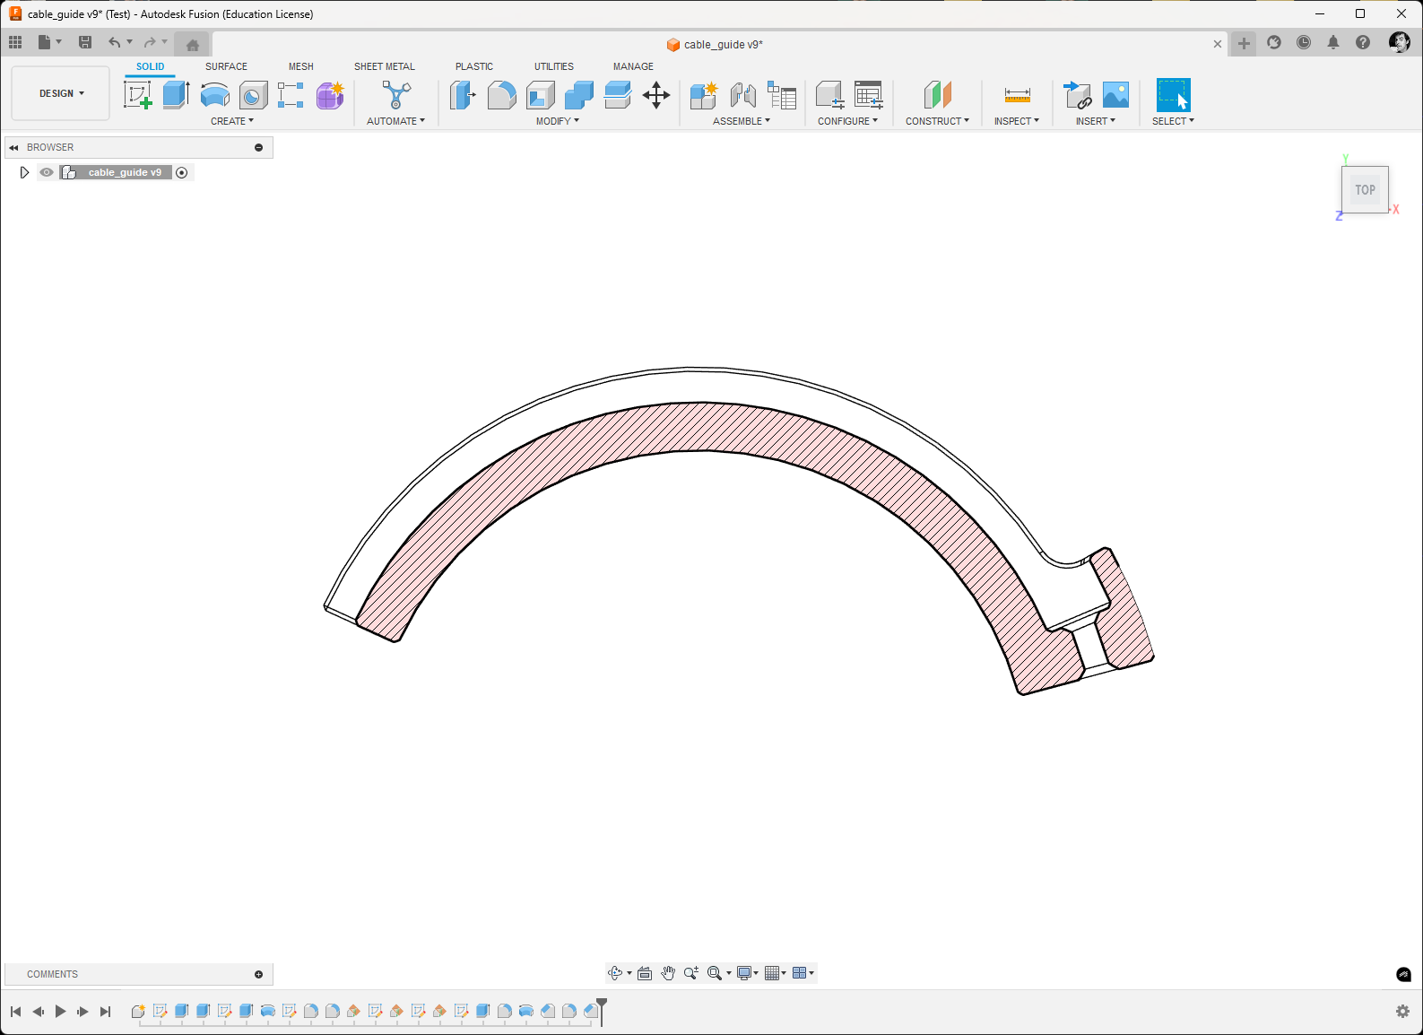This screenshot has height=1035, width=1423.
Task: Expand the Inspect dropdown menu
Action: (x=1017, y=121)
